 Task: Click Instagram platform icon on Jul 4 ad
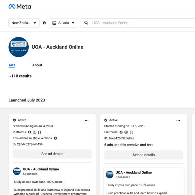click(x=34, y=132)
